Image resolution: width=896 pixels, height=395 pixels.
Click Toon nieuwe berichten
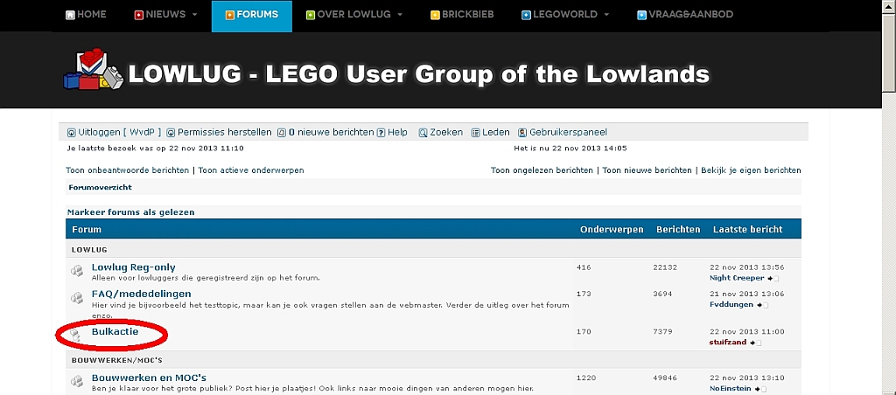point(647,170)
